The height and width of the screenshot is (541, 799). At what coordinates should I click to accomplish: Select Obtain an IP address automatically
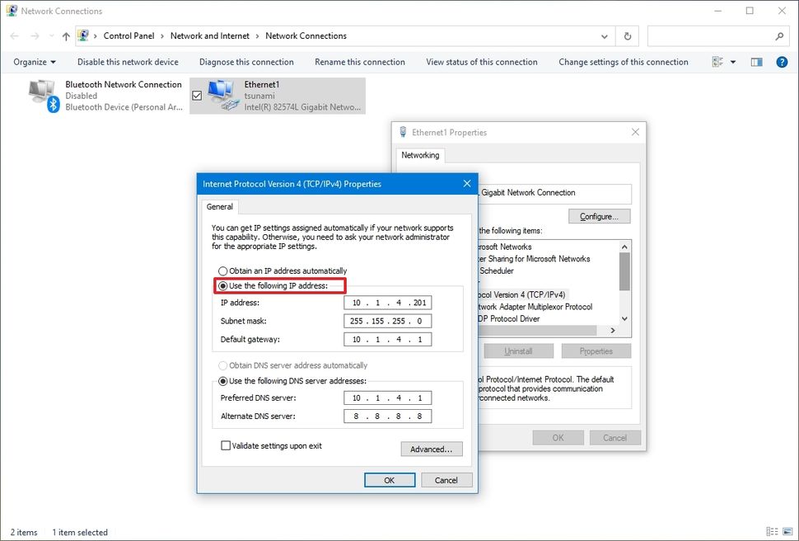[222, 270]
